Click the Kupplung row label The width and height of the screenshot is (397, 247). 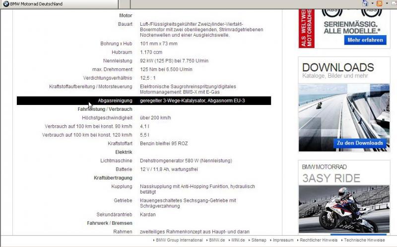tap(122, 187)
